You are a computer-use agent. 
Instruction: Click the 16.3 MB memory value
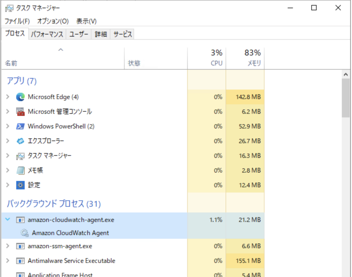[x=250, y=156]
